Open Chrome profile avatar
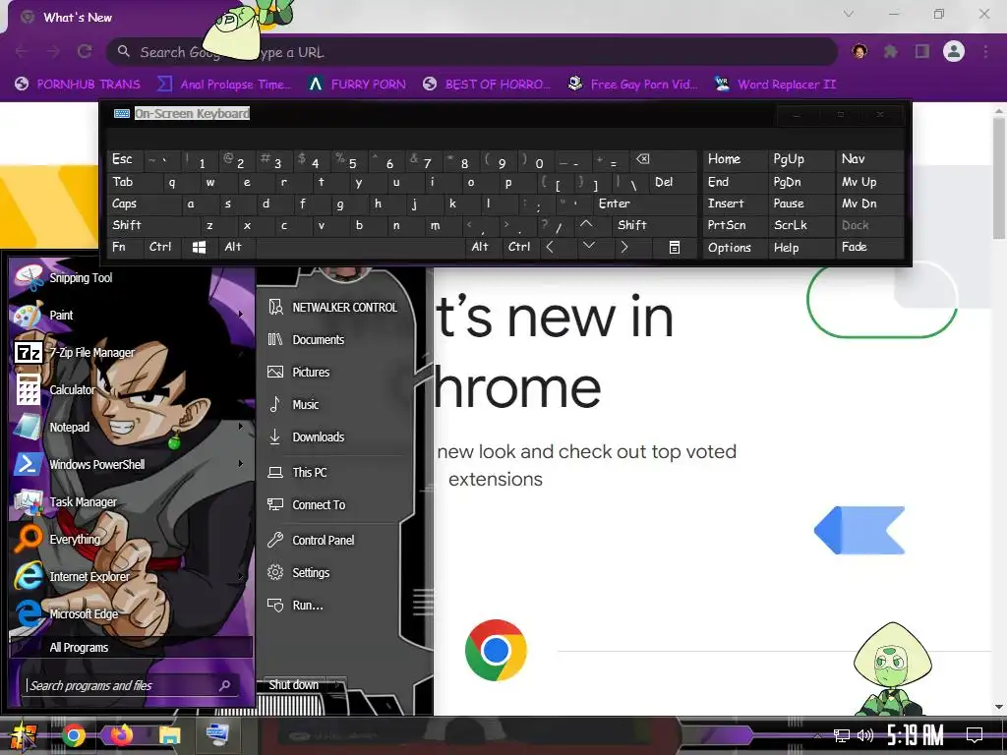The width and height of the screenshot is (1007, 755). click(954, 51)
